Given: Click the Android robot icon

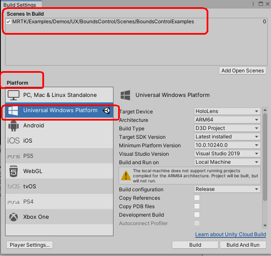Looking at the screenshot, I should (14, 126).
